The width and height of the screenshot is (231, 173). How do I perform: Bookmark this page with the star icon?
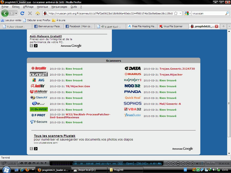coord(176,13)
